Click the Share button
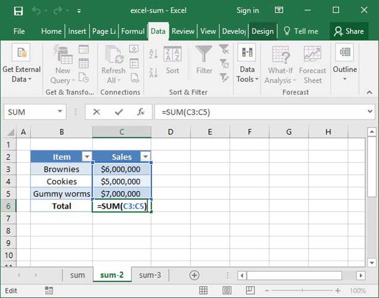This screenshot has width=379, height=298. [x=349, y=31]
